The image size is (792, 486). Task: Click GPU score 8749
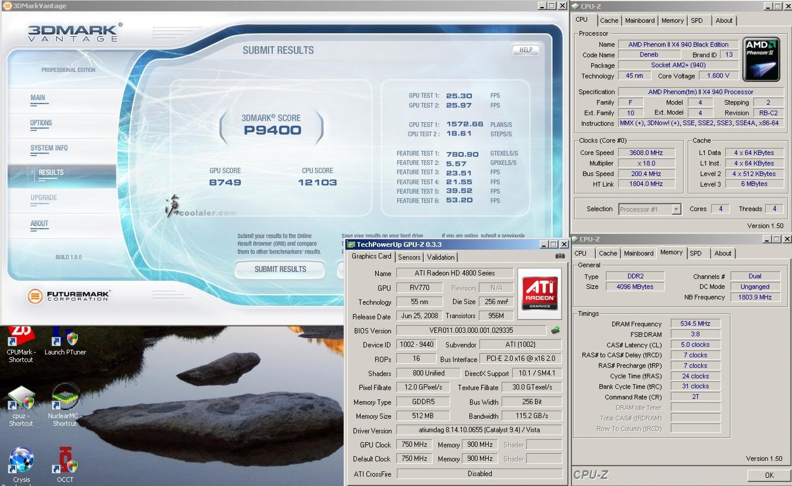coord(225,182)
